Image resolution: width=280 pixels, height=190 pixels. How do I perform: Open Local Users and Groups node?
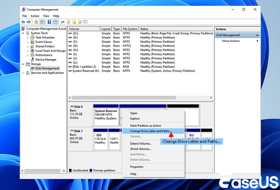pos(50,51)
